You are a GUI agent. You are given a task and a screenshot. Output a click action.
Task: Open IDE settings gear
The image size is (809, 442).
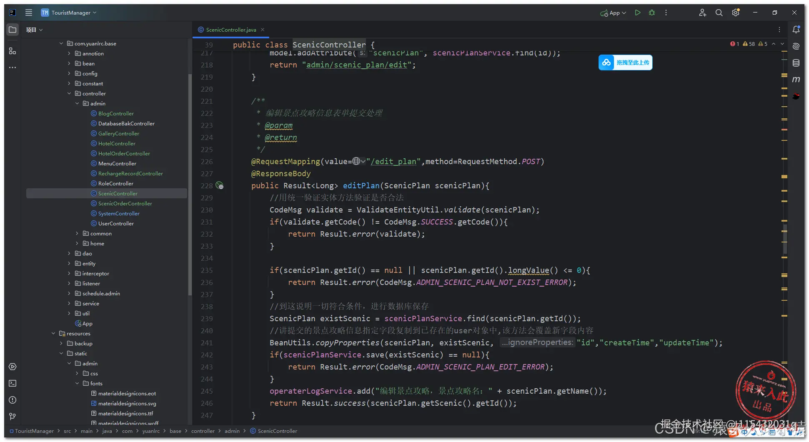[736, 12]
